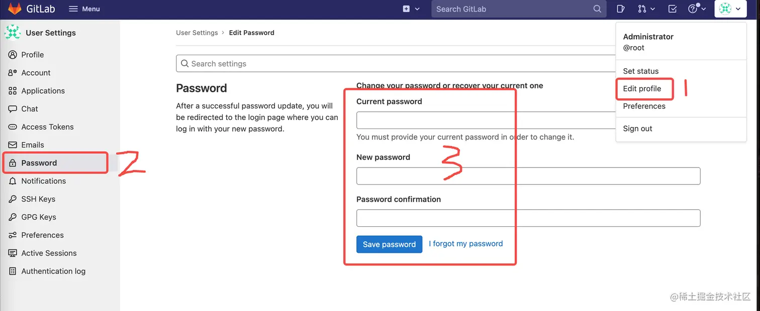Click the search magnifier icon in top bar
760x311 pixels.
tap(597, 9)
